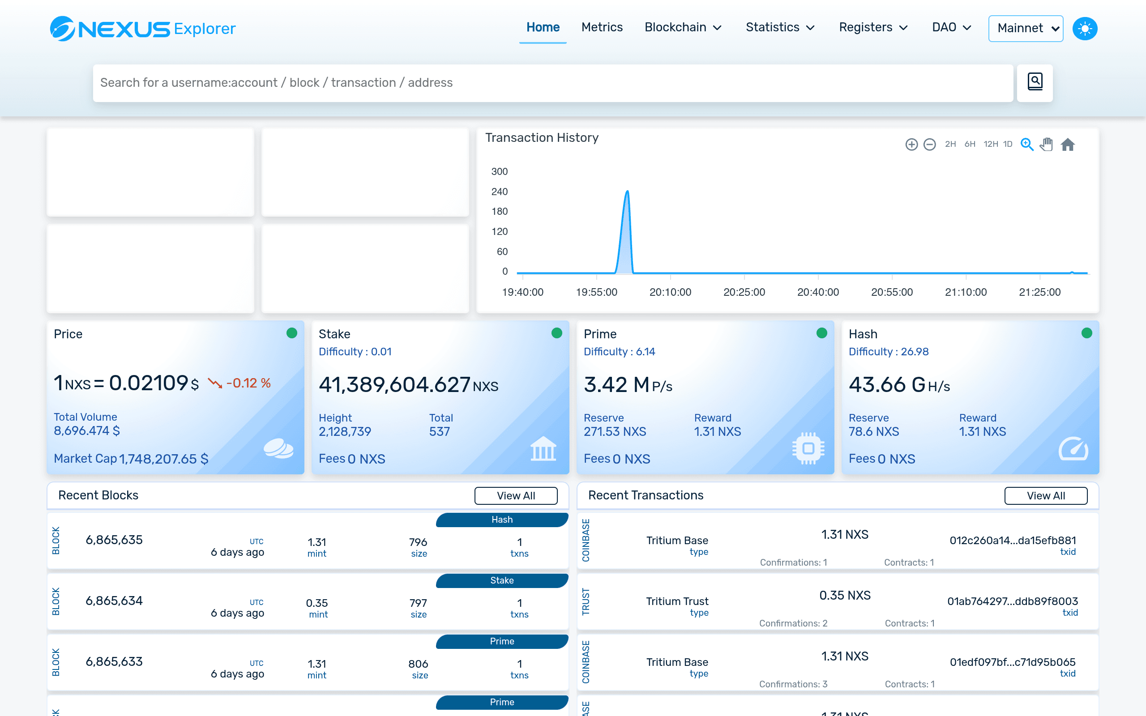Click the coins icon on Price card
Viewport: 1146px width, 716px height.
point(278,448)
